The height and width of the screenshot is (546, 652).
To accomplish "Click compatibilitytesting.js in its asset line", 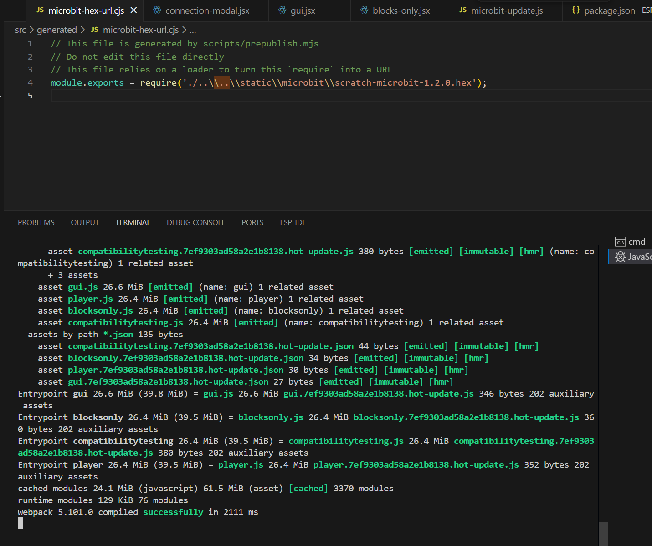I will [125, 323].
